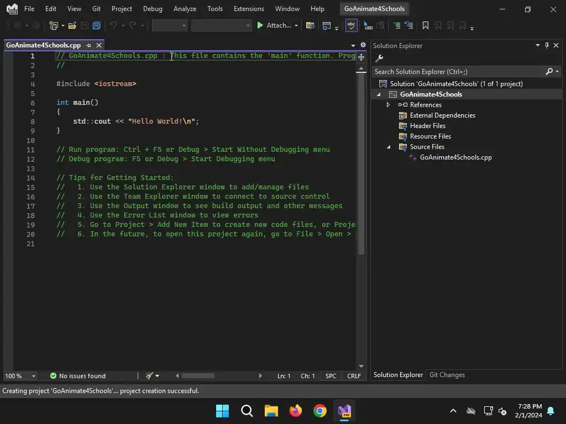566x424 pixels.
Task: Comment out the selected lines icon
Action: coord(397,25)
